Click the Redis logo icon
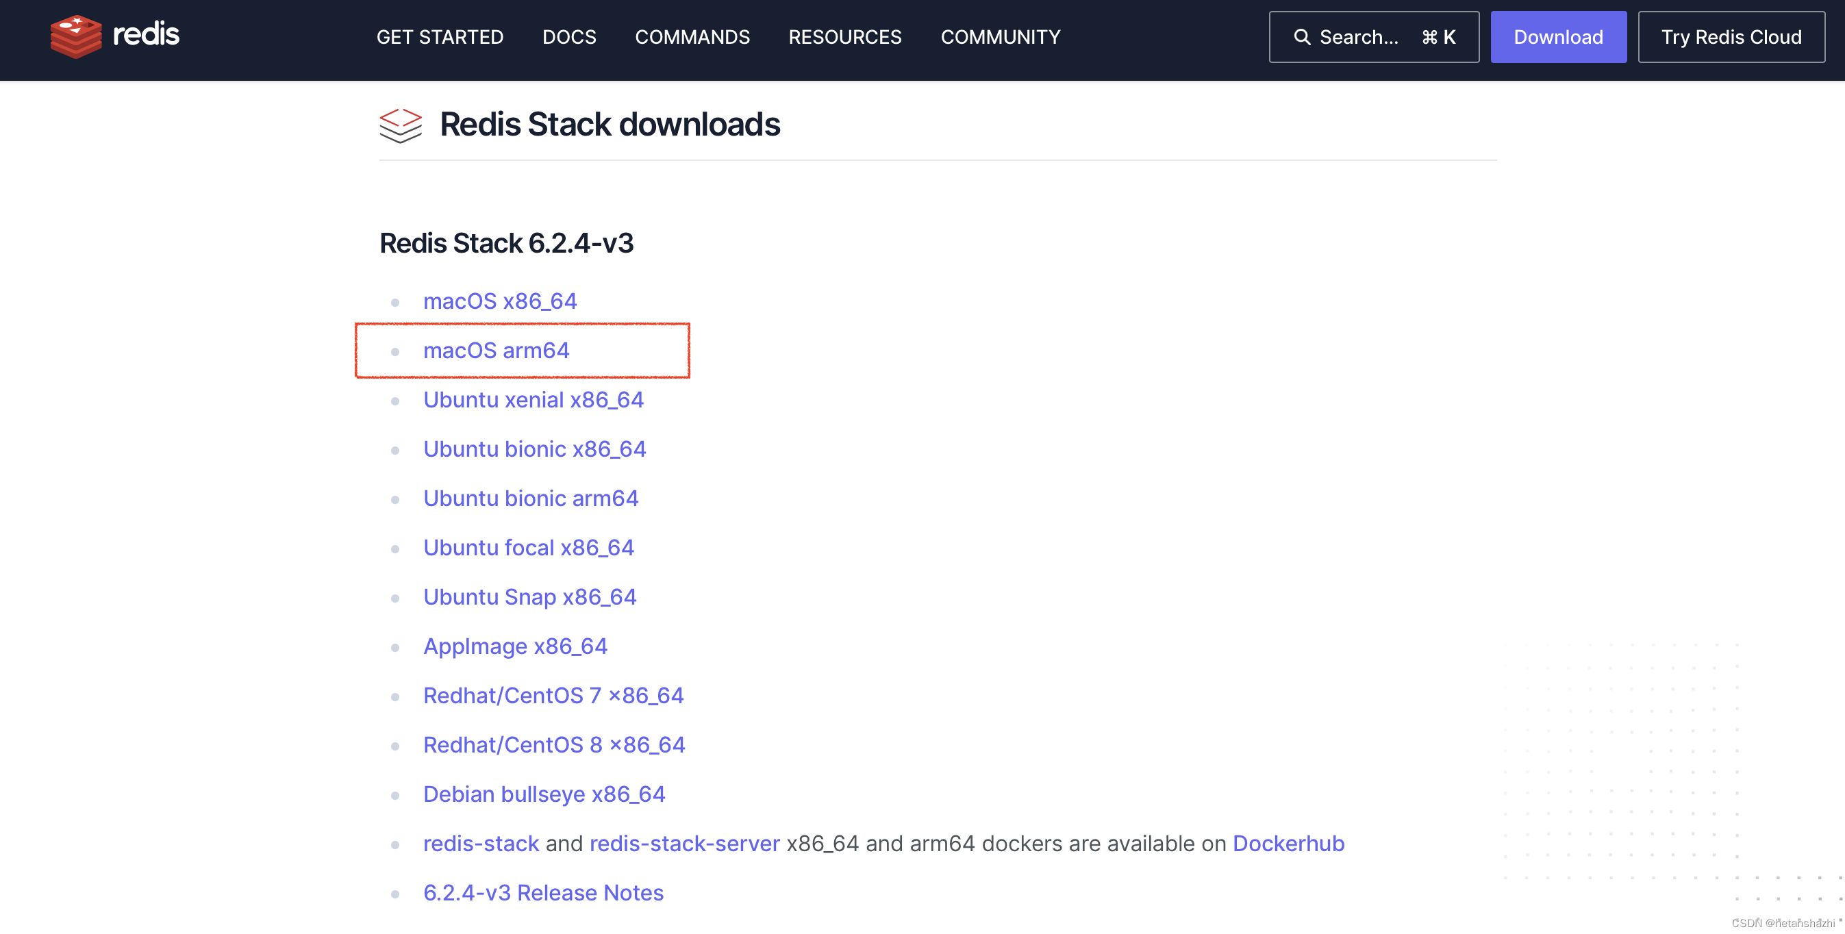Screen dimensions: 1845x934 [x=75, y=36]
